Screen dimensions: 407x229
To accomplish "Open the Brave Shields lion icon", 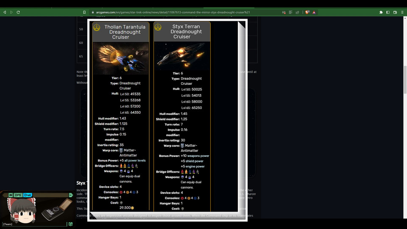I will tap(307, 12).
